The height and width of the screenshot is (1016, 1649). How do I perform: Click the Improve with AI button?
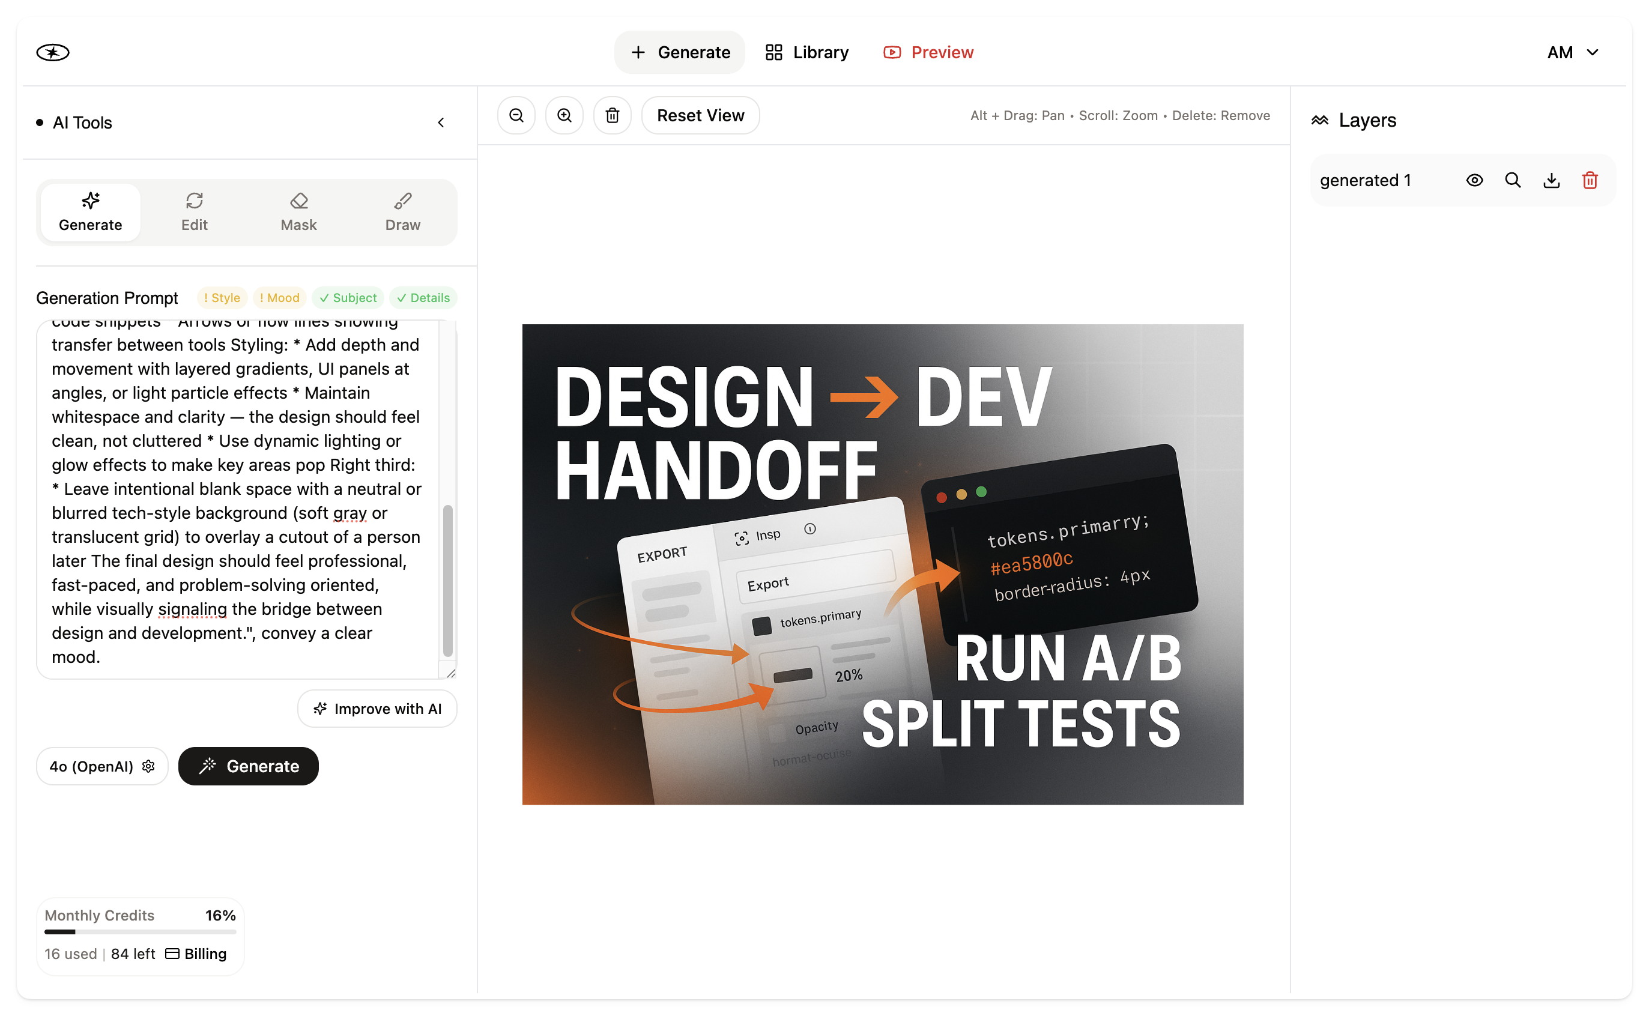tap(377, 708)
